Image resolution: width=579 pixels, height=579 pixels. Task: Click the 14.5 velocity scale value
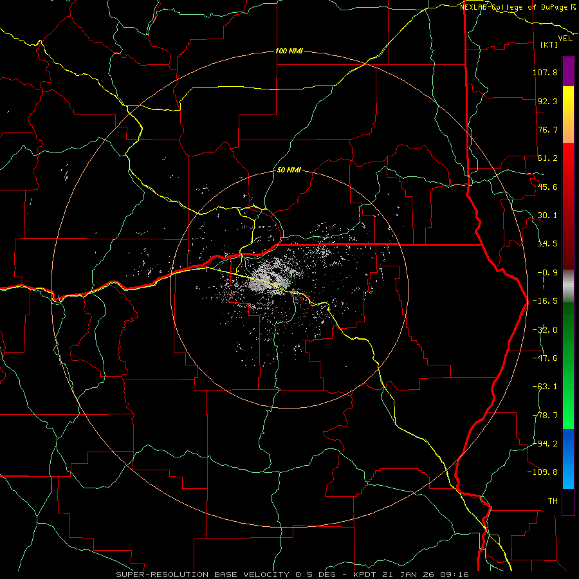(x=547, y=244)
